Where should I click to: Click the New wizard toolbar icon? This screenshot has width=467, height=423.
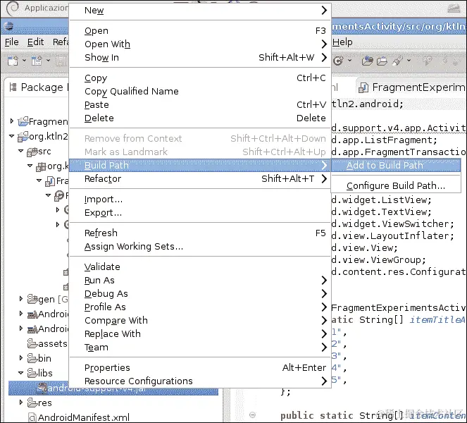(x=13, y=61)
